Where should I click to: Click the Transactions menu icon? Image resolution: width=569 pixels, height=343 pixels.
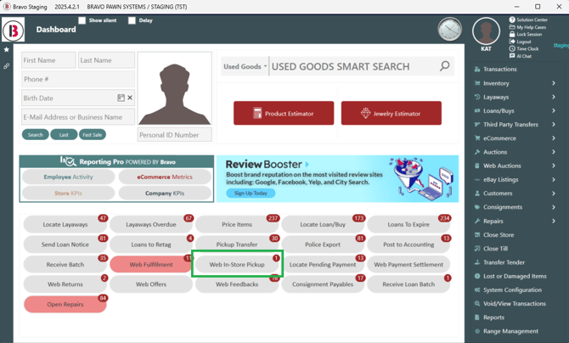click(x=477, y=70)
